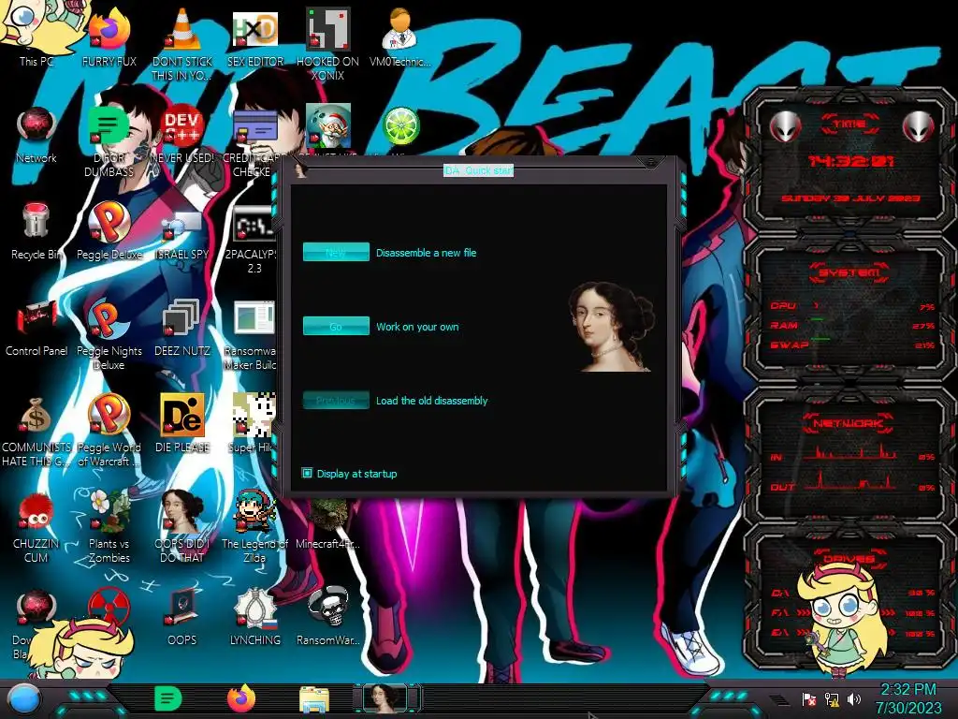Open the Network desktop icon

point(36,135)
